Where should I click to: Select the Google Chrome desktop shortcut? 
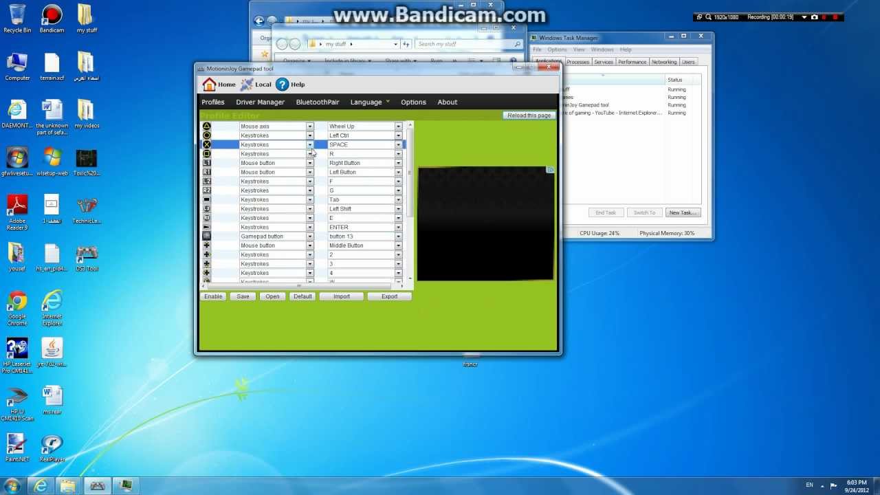pos(17,307)
